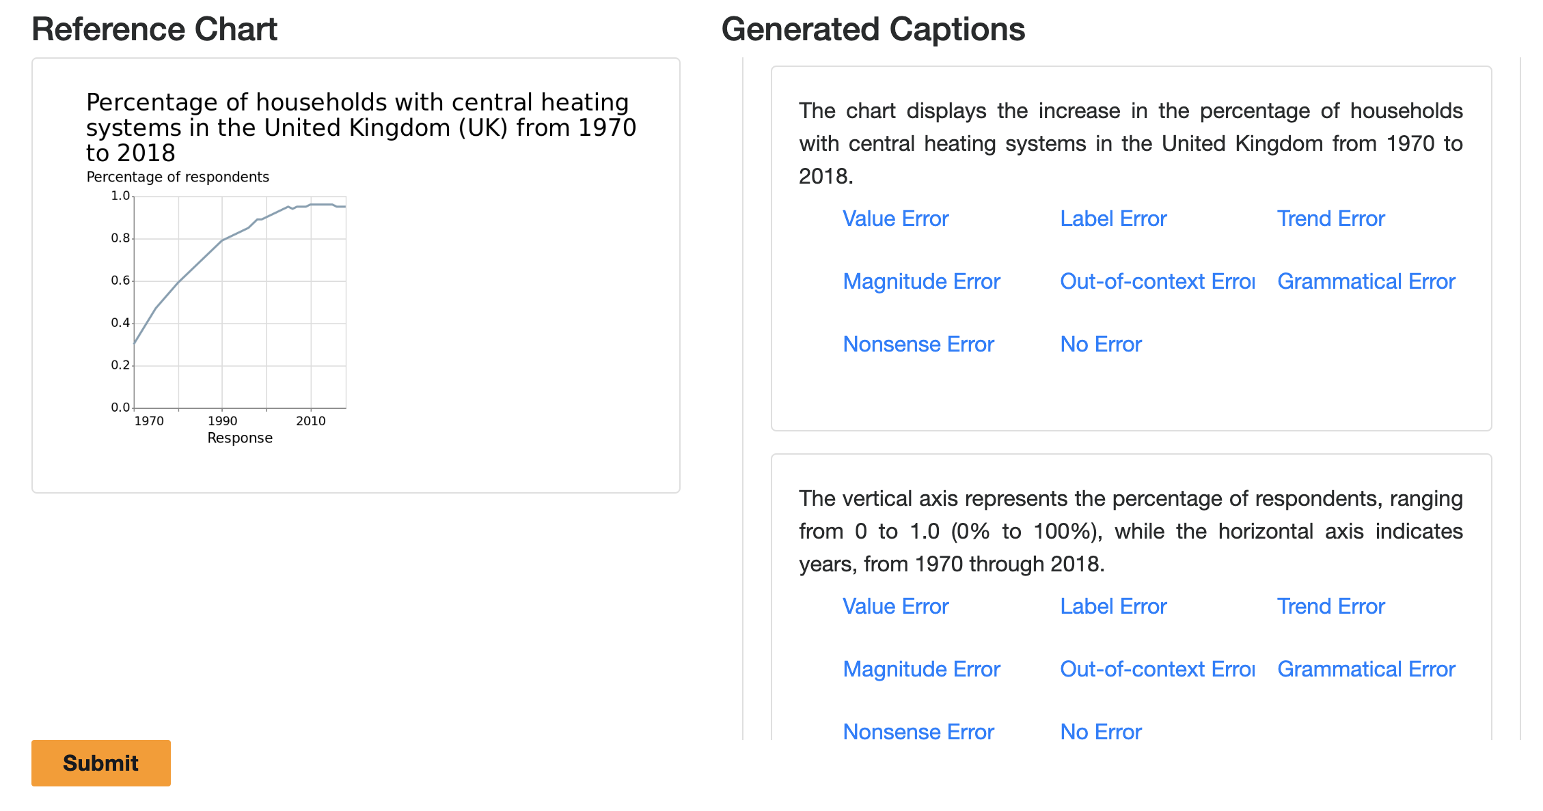The image size is (1543, 811).
Task: Choose Trend Error for the chart-displays caption
Action: point(1330,218)
